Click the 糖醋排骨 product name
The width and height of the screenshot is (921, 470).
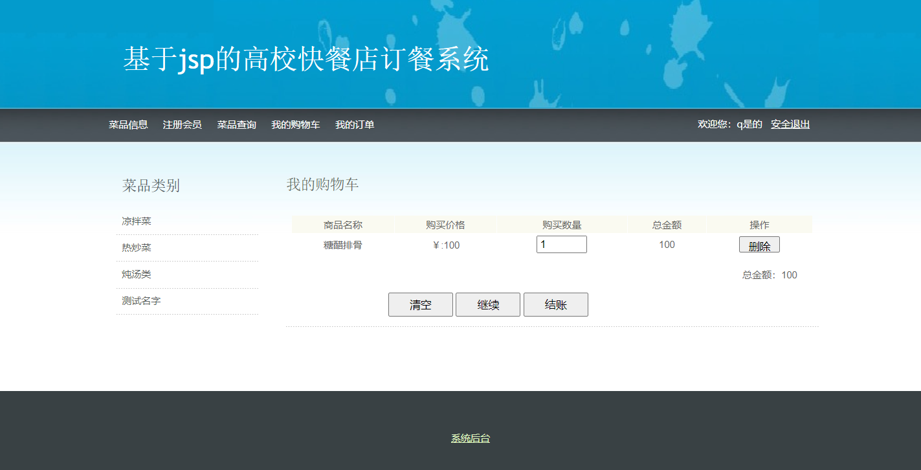[x=343, y=245]
